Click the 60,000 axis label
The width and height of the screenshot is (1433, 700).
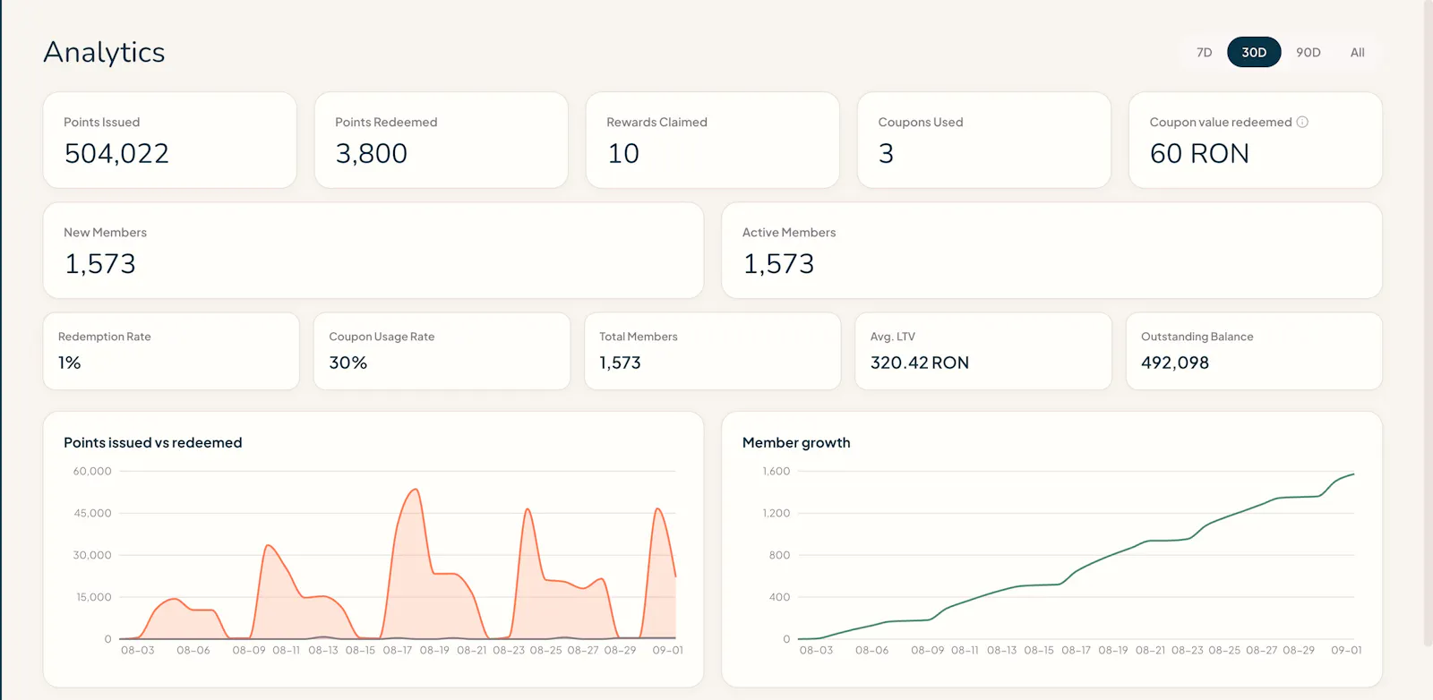[x=92, y=471]
